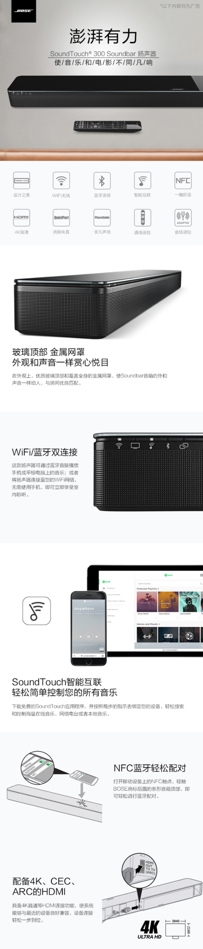Click the large SoundTouch icon beside the phone
Viewport: 203px width, 949px height.
pyautogui.click(x=36, y=611)
